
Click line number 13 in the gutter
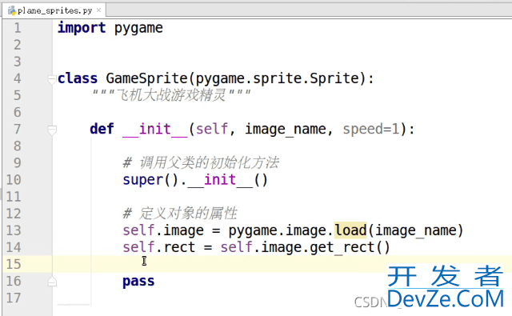point(14,230)
